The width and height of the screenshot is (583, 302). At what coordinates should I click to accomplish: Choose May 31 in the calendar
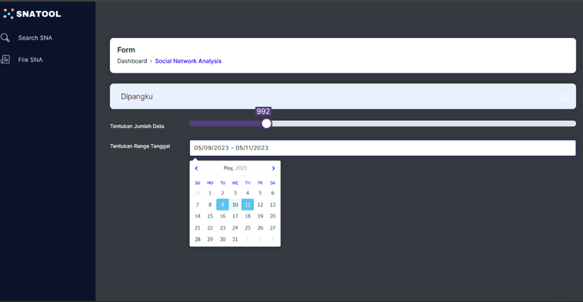(x=235, y=239)
